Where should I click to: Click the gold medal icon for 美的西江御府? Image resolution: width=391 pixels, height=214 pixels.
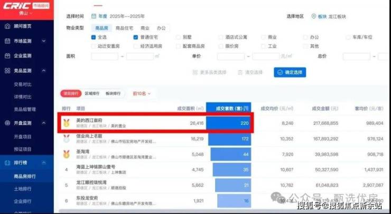(66, 123)
